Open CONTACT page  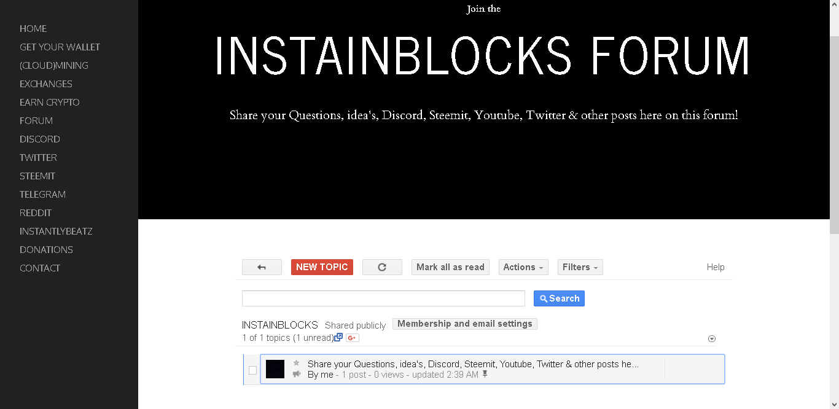click(x=40, y=268)
